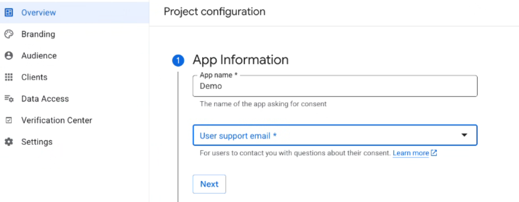This screenshot has height=202, width=519.
Task: Open Settings from the sidebar
Action: point(74,142)
